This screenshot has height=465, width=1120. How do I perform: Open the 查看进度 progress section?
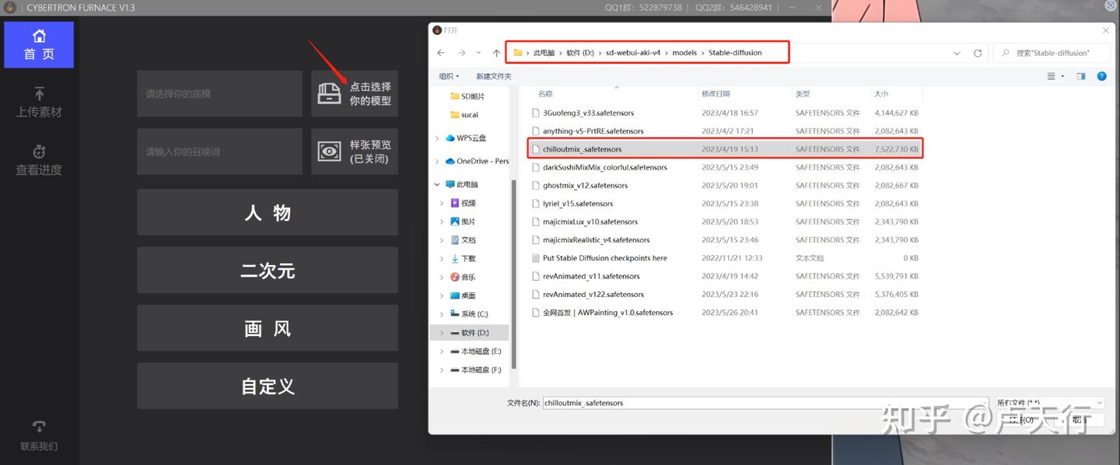pos(39,161)
